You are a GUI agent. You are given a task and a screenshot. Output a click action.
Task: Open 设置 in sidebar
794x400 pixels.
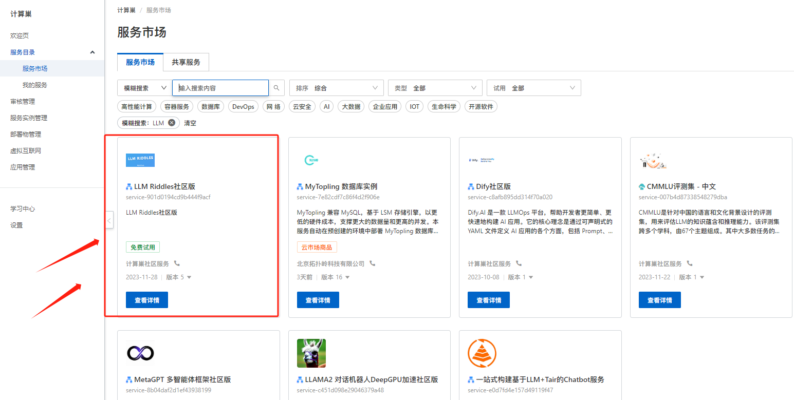pos(16,225)
